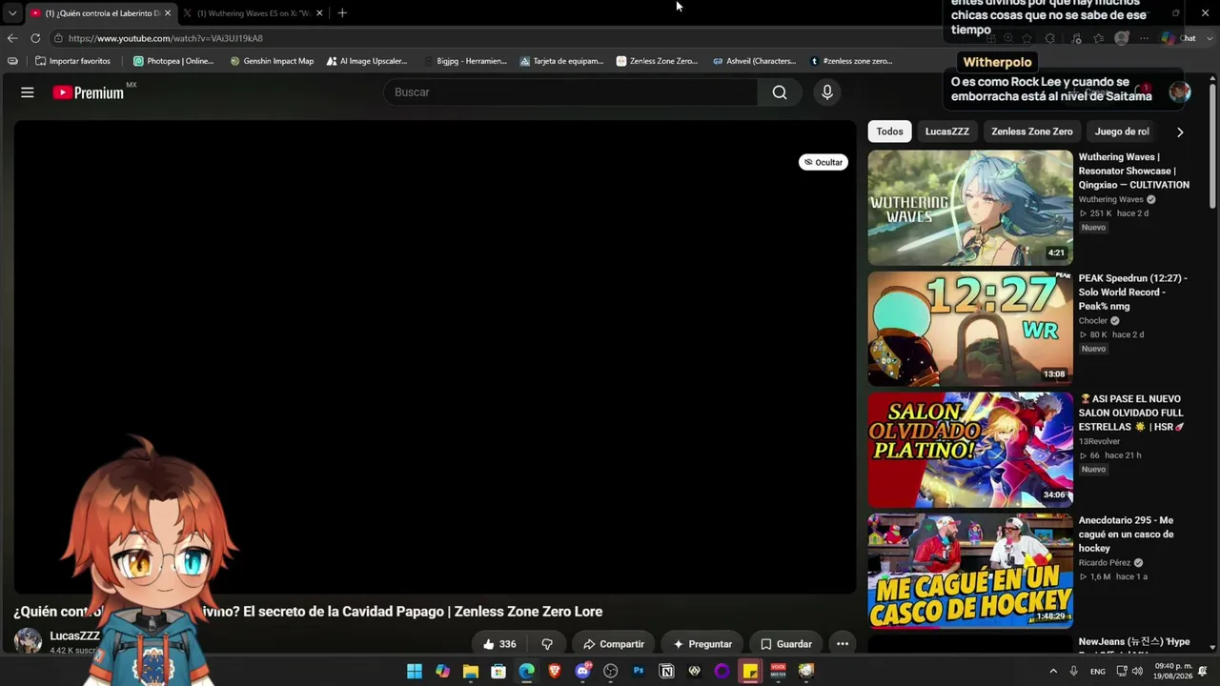Image resolution: width=1220 pixels, height=686 pixels.
Task: Open the Bigjpg bookmark
Action: point(465,61)
